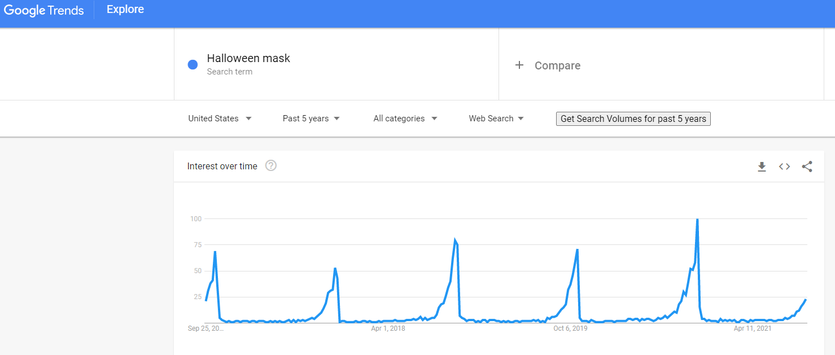Image resolution: width=835 pixels, height=355 pixels.
Task: Click the plus icon beside Compare
Action: (519, 65)
